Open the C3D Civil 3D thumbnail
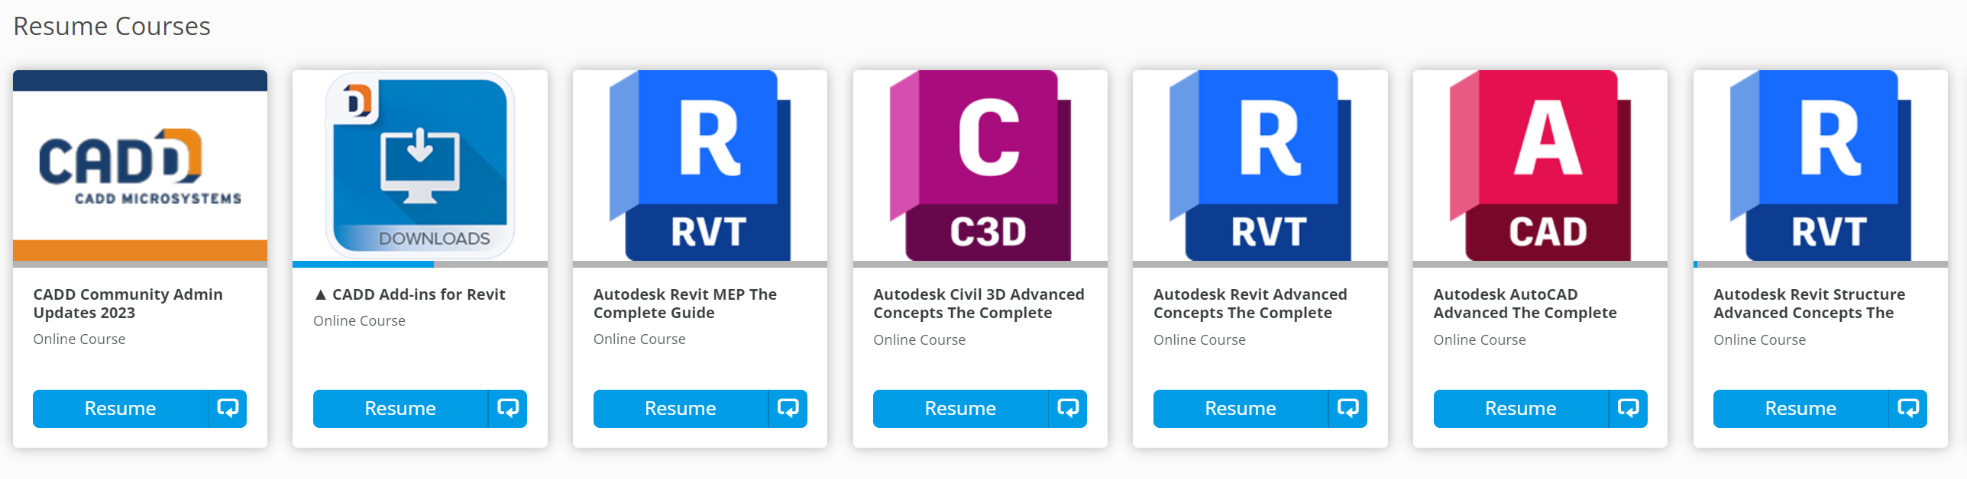This screenshot has height=479, width=1967. coord(980,166)
